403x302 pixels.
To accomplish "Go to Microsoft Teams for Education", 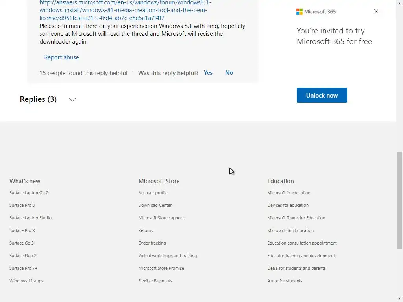I will point(296,218).
